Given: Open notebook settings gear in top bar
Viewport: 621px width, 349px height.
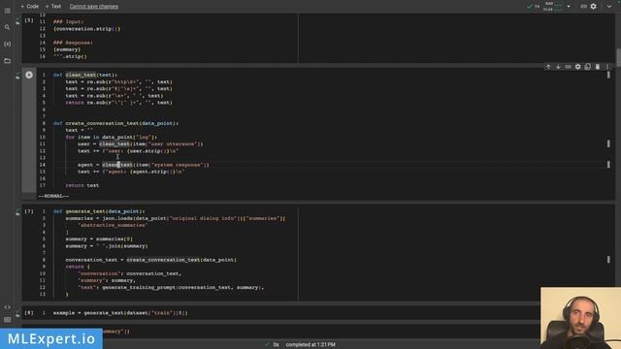Looking at the screenshot, I should (593, 7).
